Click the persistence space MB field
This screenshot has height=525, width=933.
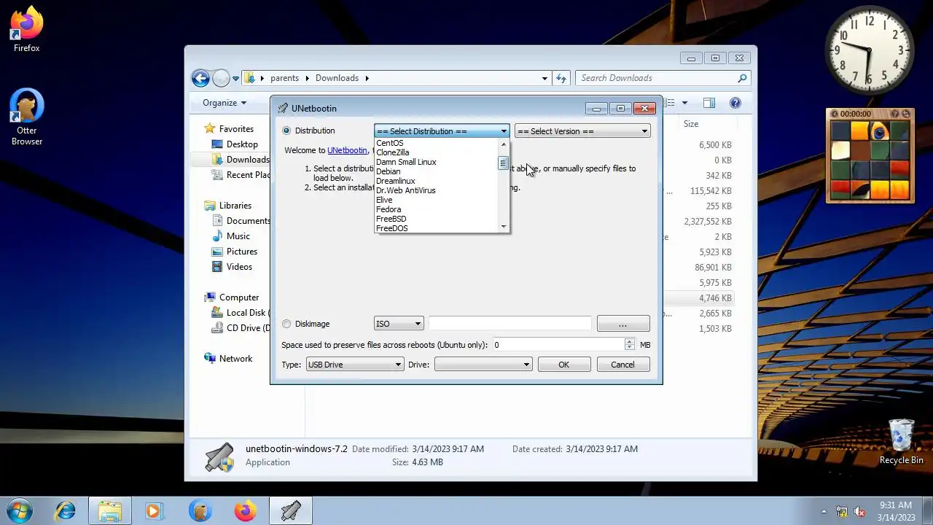coord(559,345)
